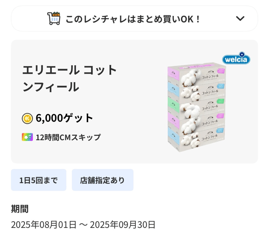Click the fourth tissue box from top
Viewport: 269px width, 237px height.
click(196, 122)
